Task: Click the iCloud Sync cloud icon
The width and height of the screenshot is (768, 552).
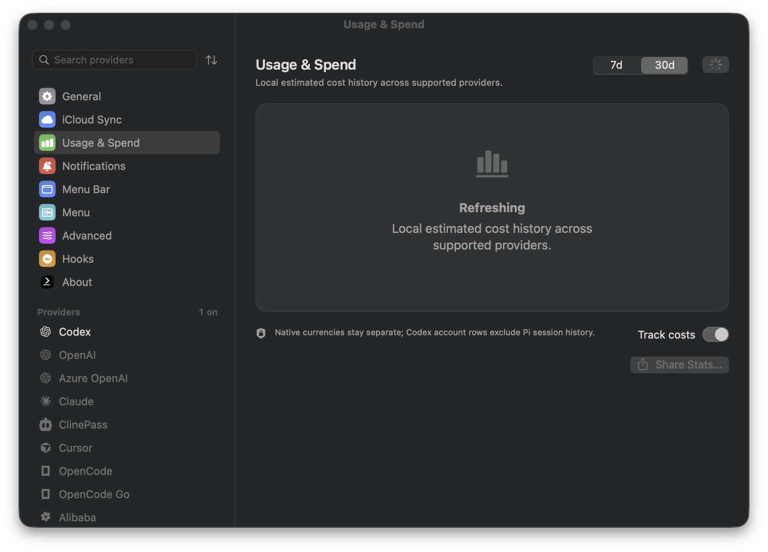Action: tap(47, 120)
